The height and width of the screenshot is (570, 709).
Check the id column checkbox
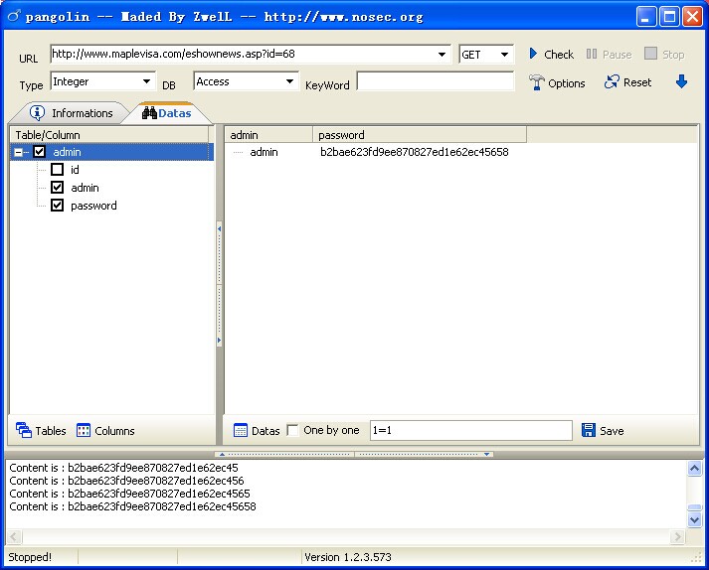coord(57,170)
